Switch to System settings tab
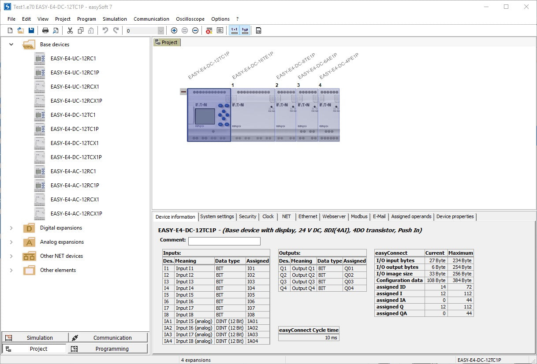Screen dimensions: 537x364 click(217, 216)
